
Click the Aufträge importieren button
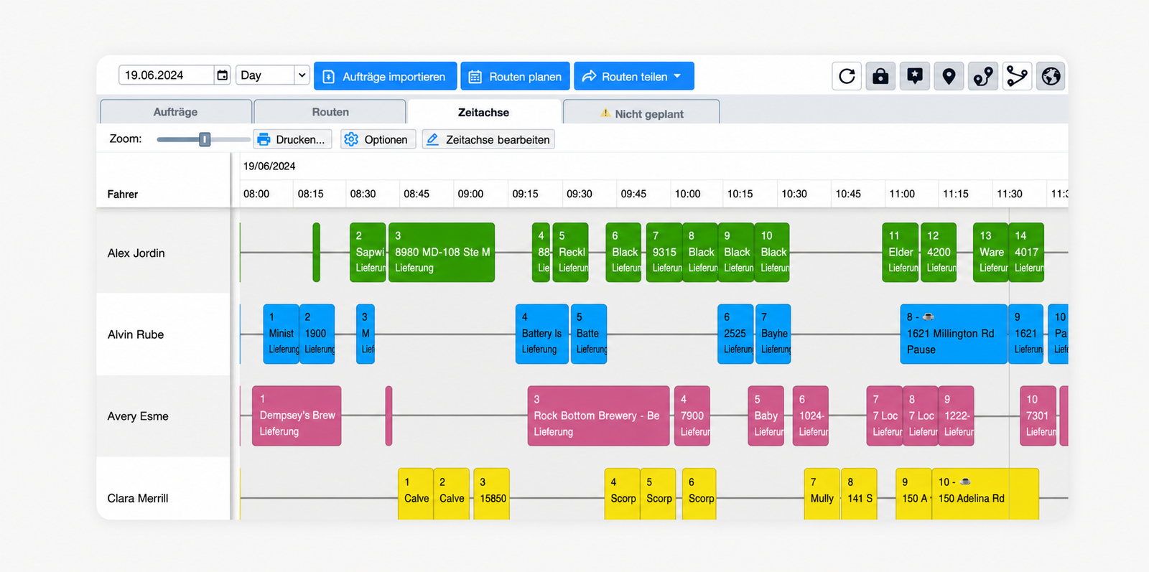(x=385, y=76)
